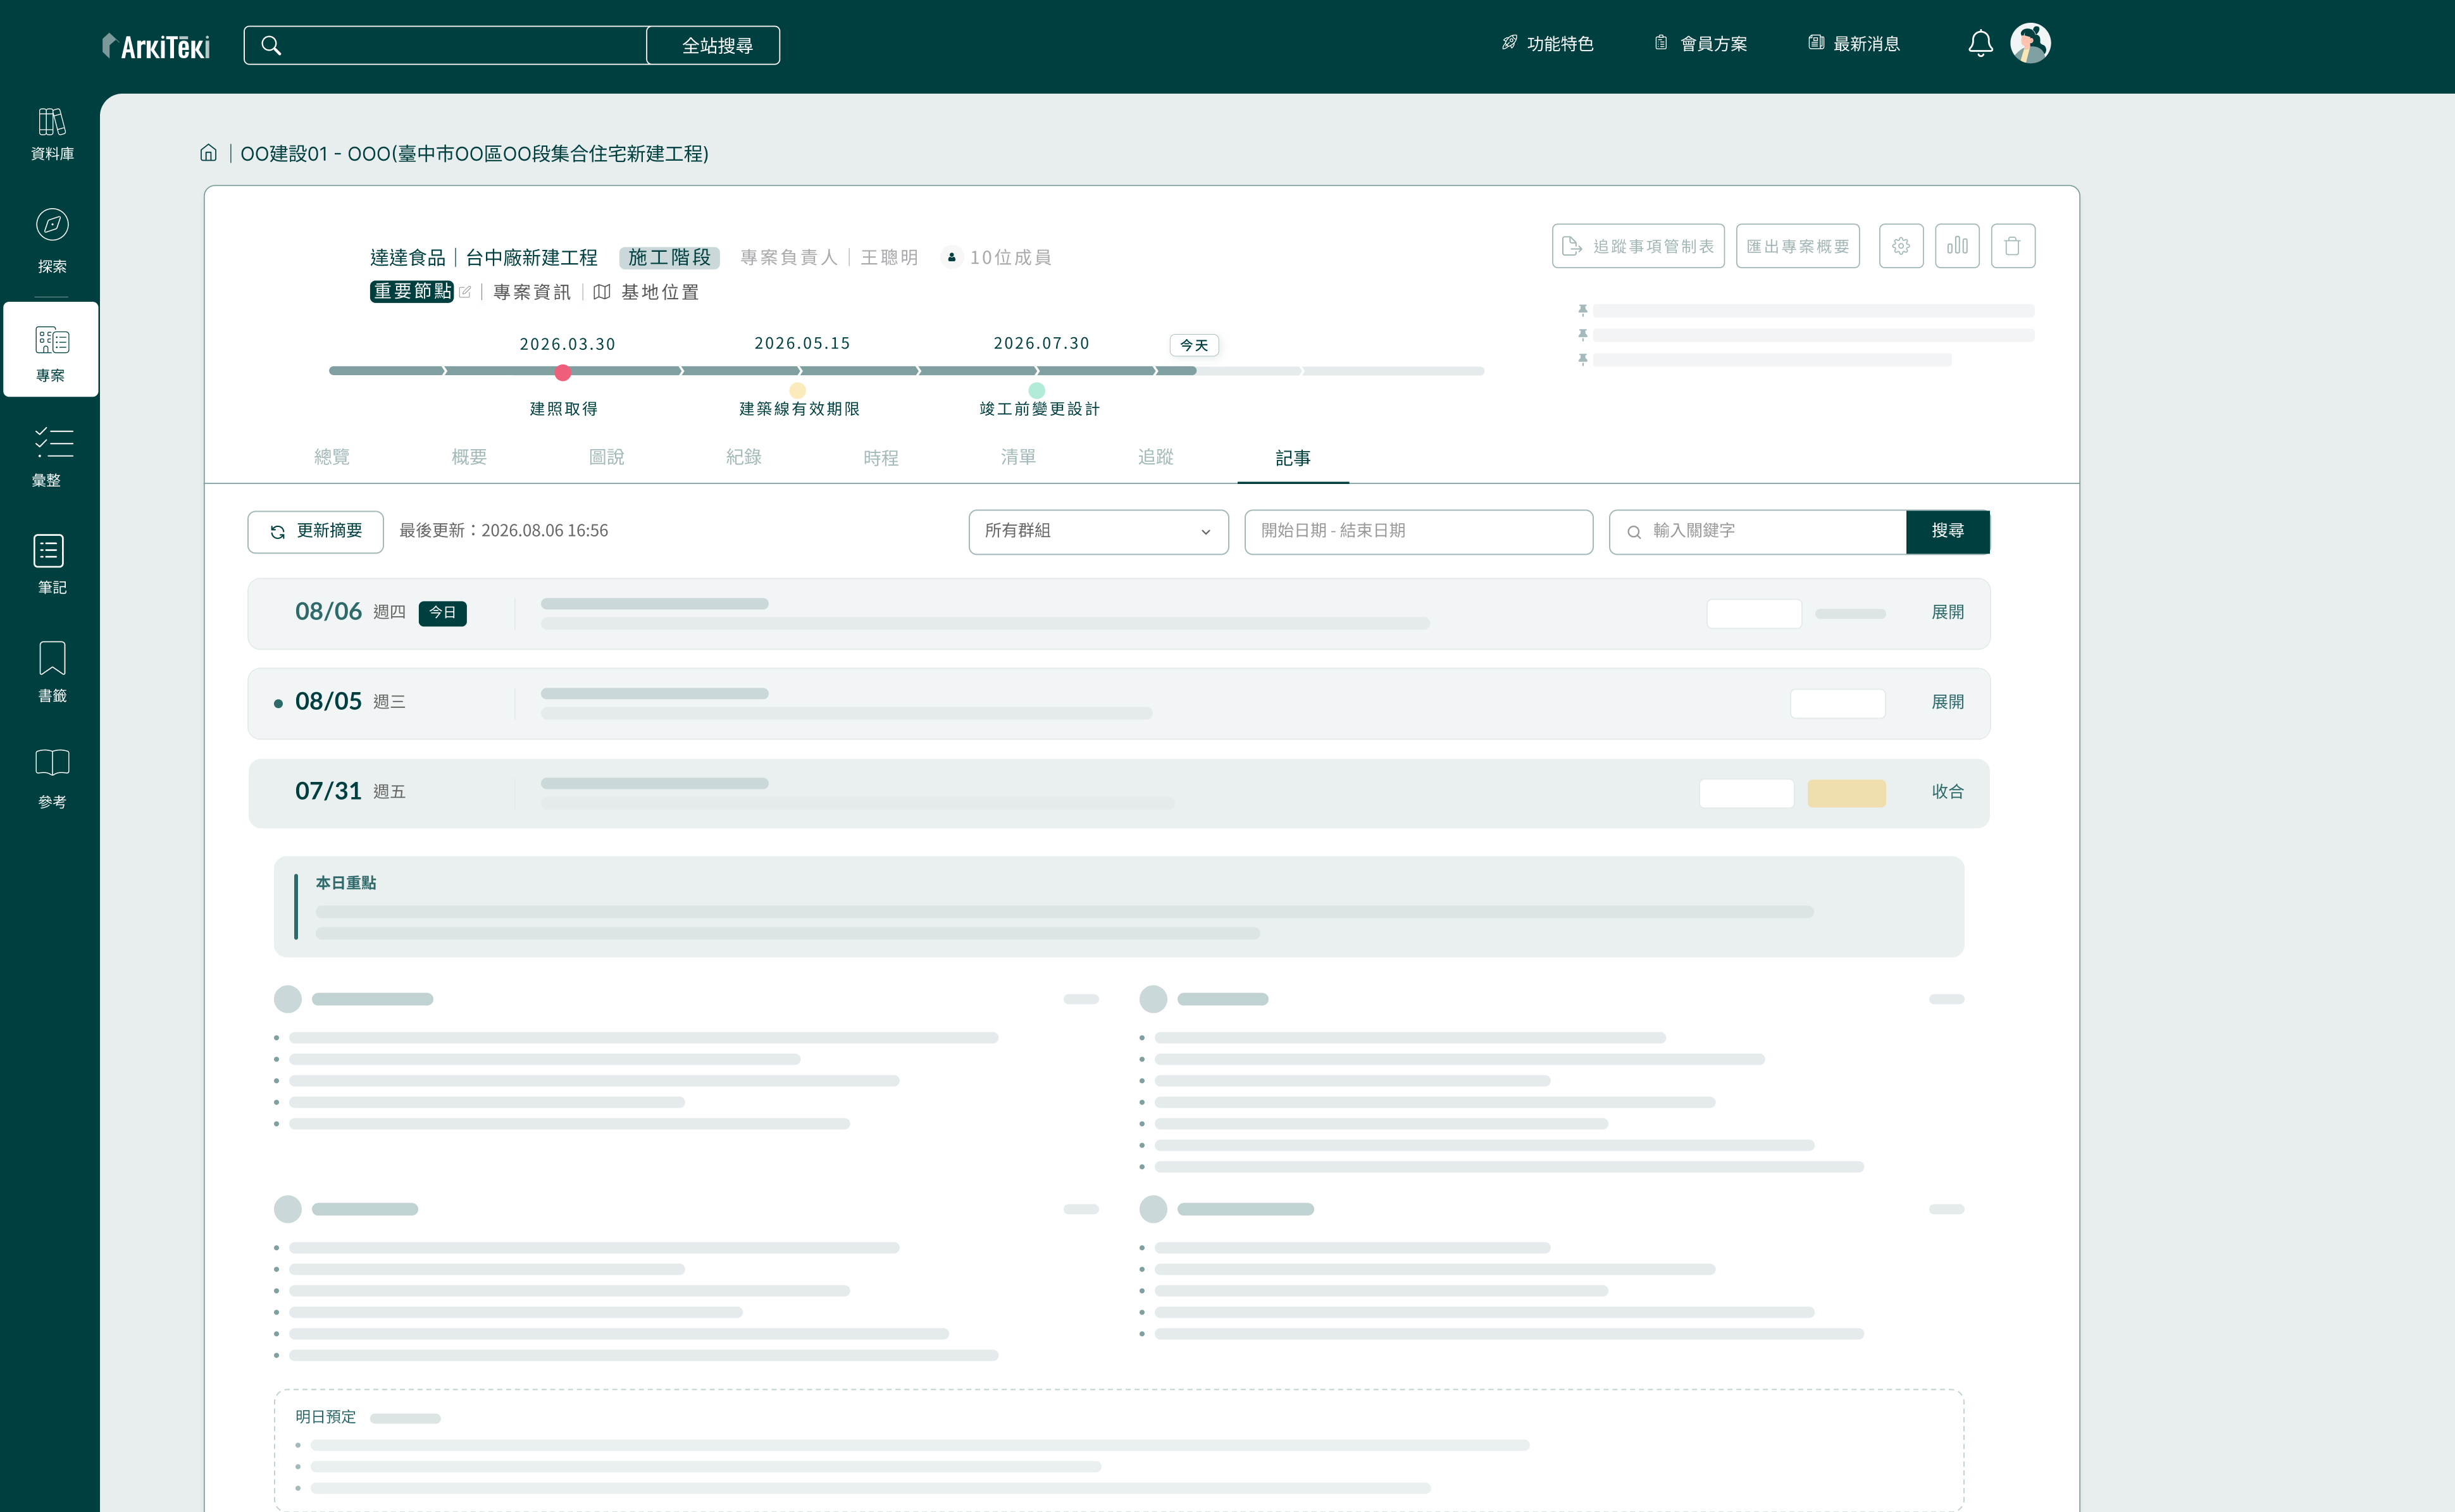
Task: Click the 今天 marker on the timeline
Action: (1194, 345)
